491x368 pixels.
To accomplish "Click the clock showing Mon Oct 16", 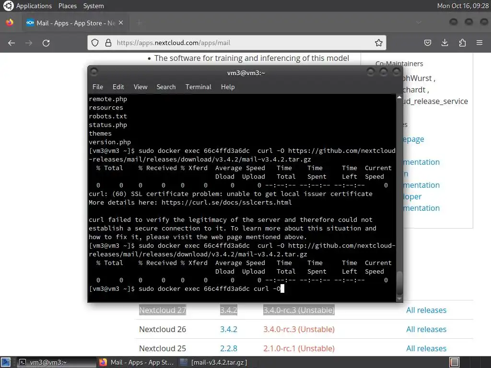I will (x=463, y=6).
